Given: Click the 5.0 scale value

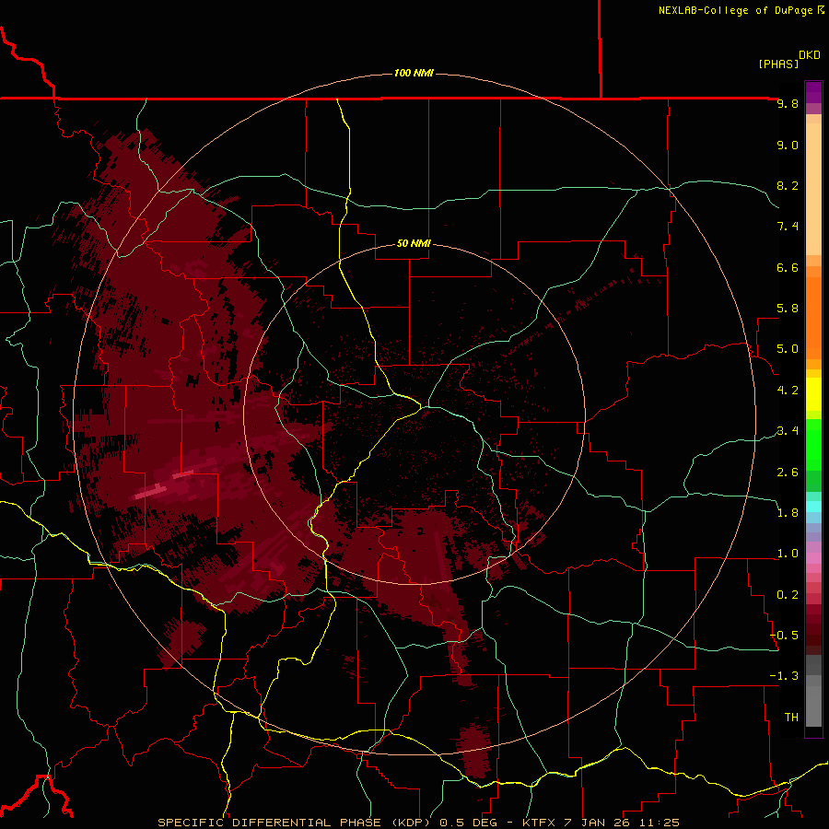Looking at the screenshot, I should [788, 349].
